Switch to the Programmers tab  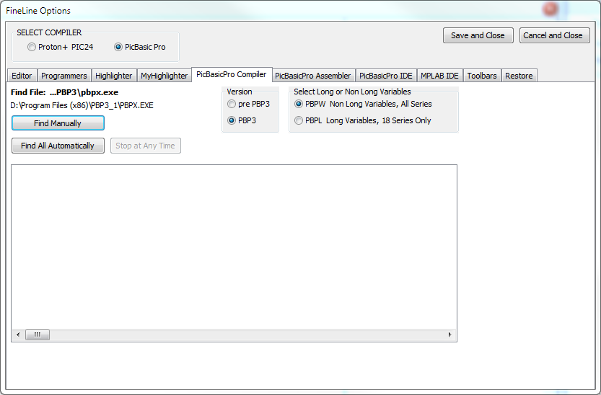(x=63, y=76)
